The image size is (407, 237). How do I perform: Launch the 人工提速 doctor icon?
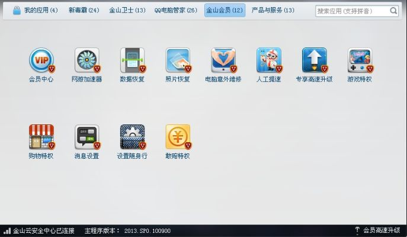coord(269,60)
